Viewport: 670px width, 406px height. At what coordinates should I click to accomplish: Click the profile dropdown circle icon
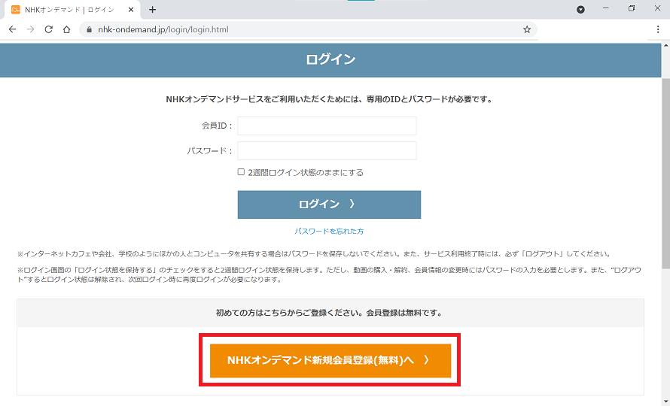[580, 9]
